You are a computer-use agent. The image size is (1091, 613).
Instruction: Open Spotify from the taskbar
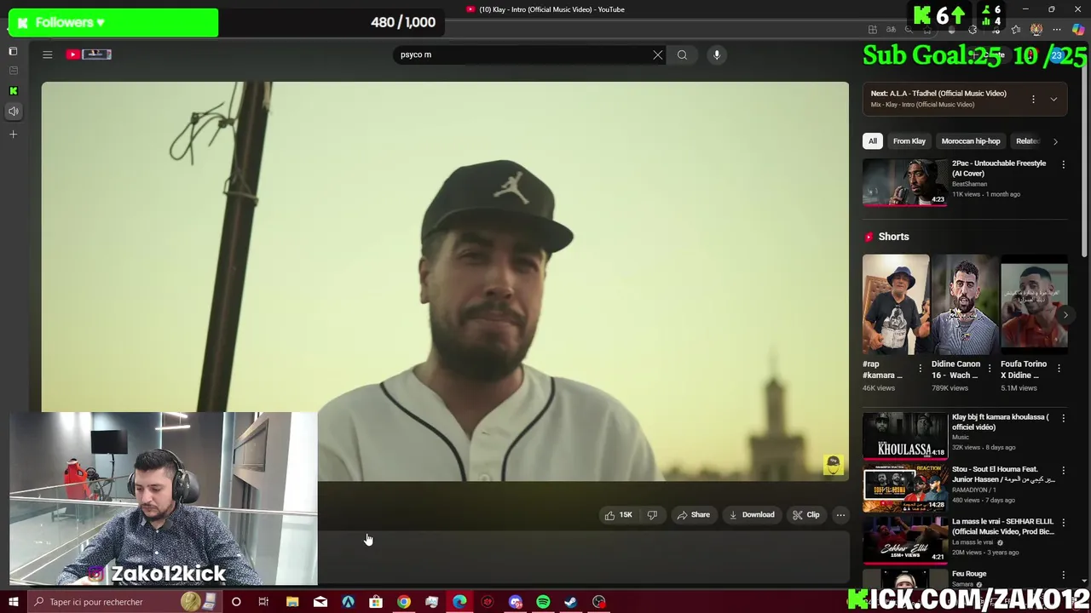coord(543,602)
